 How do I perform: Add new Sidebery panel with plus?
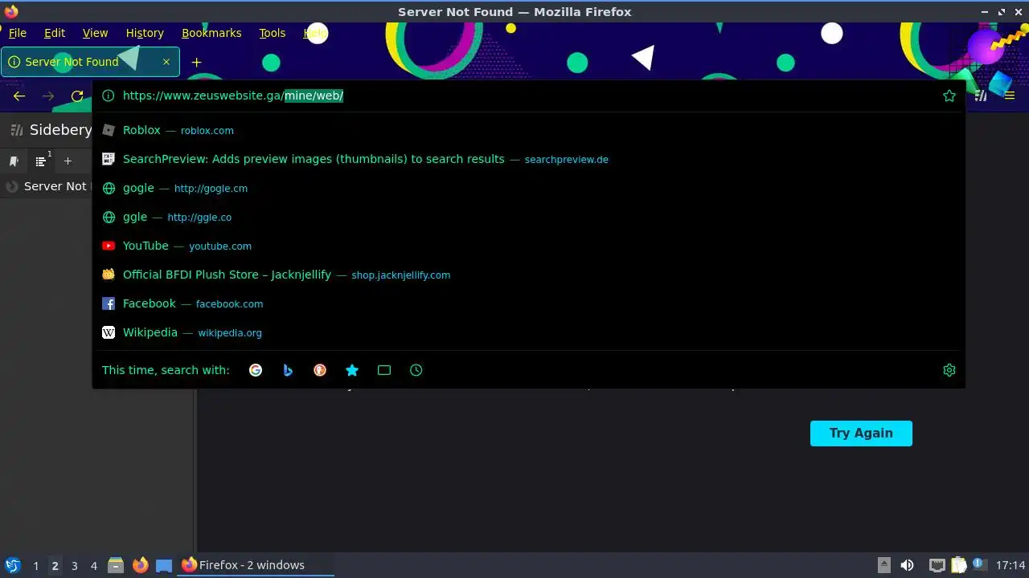coord(68,161)
